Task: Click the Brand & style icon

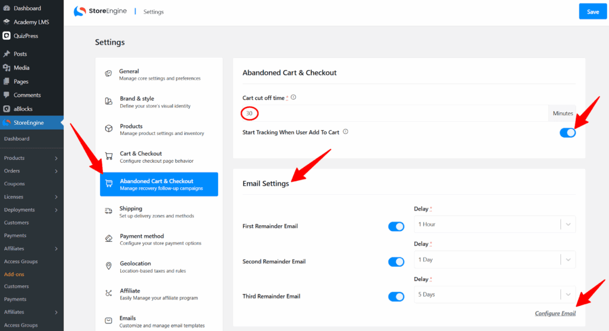Action: (x=109, y=101)
